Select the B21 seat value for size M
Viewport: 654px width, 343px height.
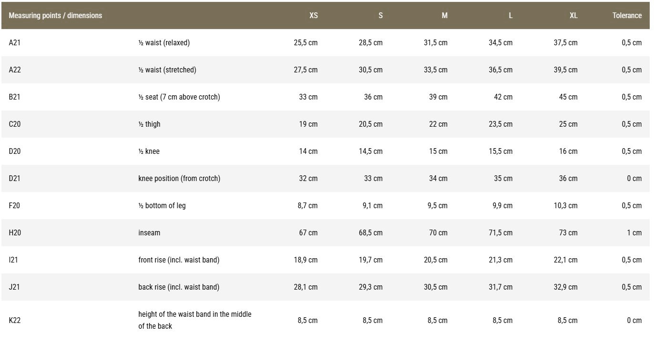(x=438, y=97)
